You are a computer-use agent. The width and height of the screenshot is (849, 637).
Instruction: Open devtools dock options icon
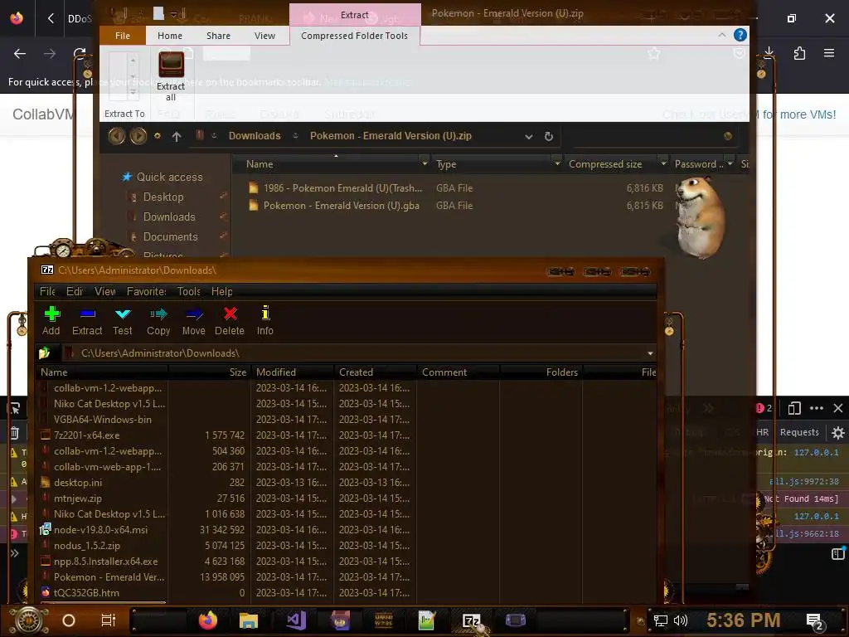(x=794, y=408)
